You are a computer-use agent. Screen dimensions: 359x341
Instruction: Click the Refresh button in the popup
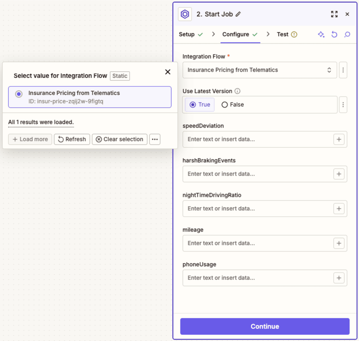point(72,139)
